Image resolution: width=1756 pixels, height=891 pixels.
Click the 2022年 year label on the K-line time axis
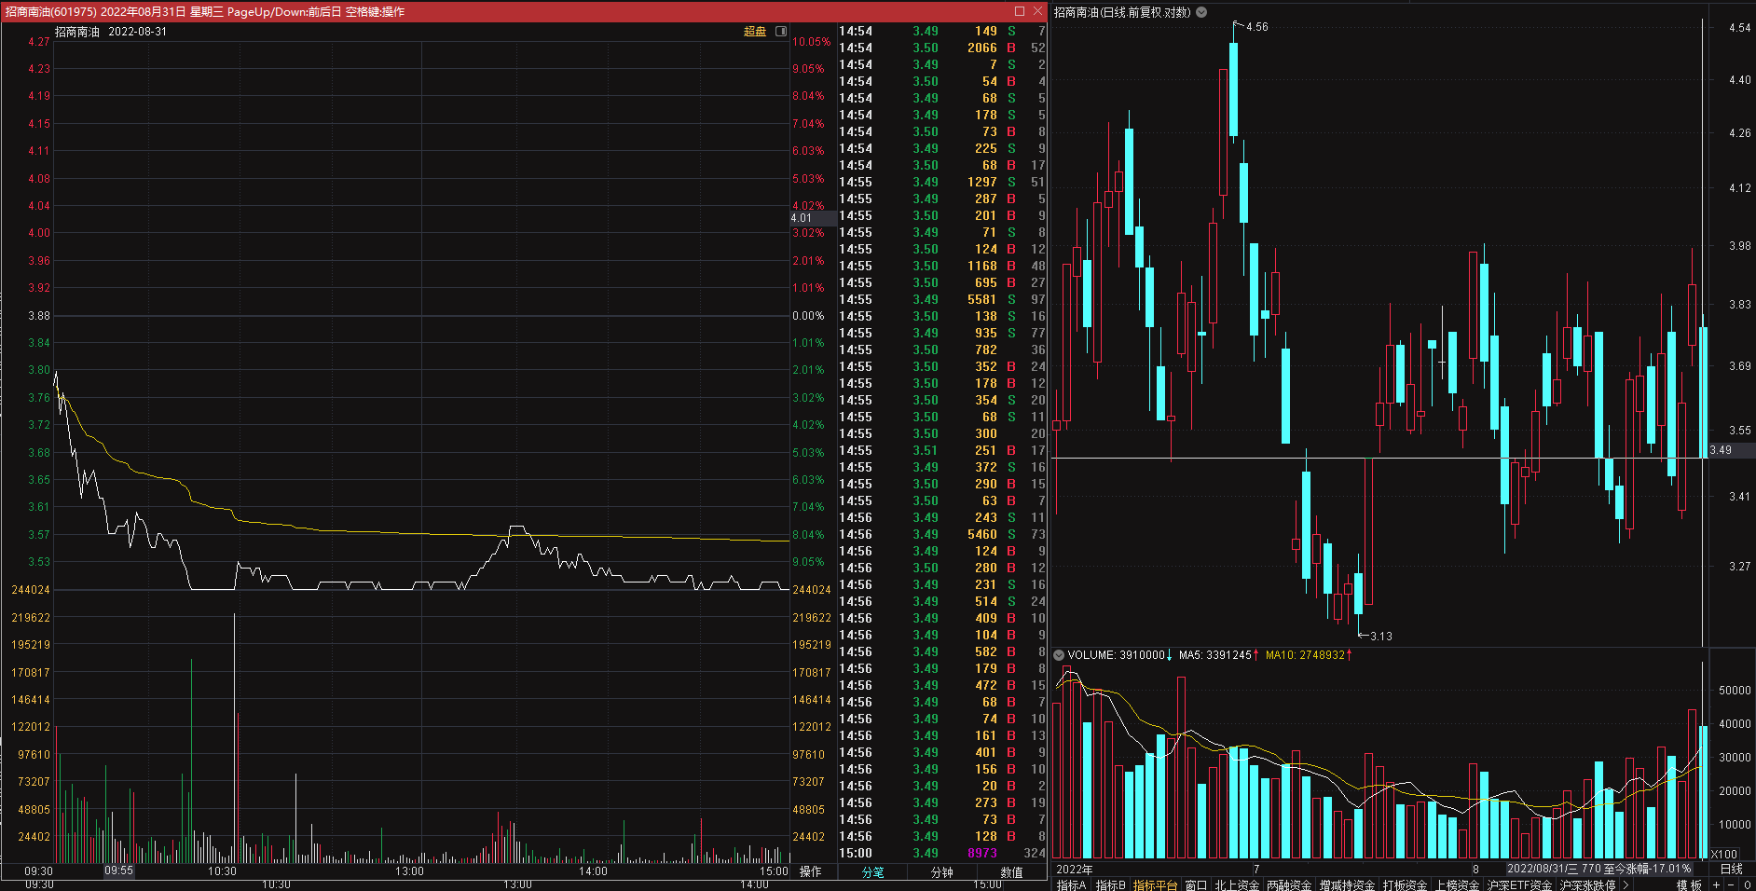click(x=1074, y=870)
